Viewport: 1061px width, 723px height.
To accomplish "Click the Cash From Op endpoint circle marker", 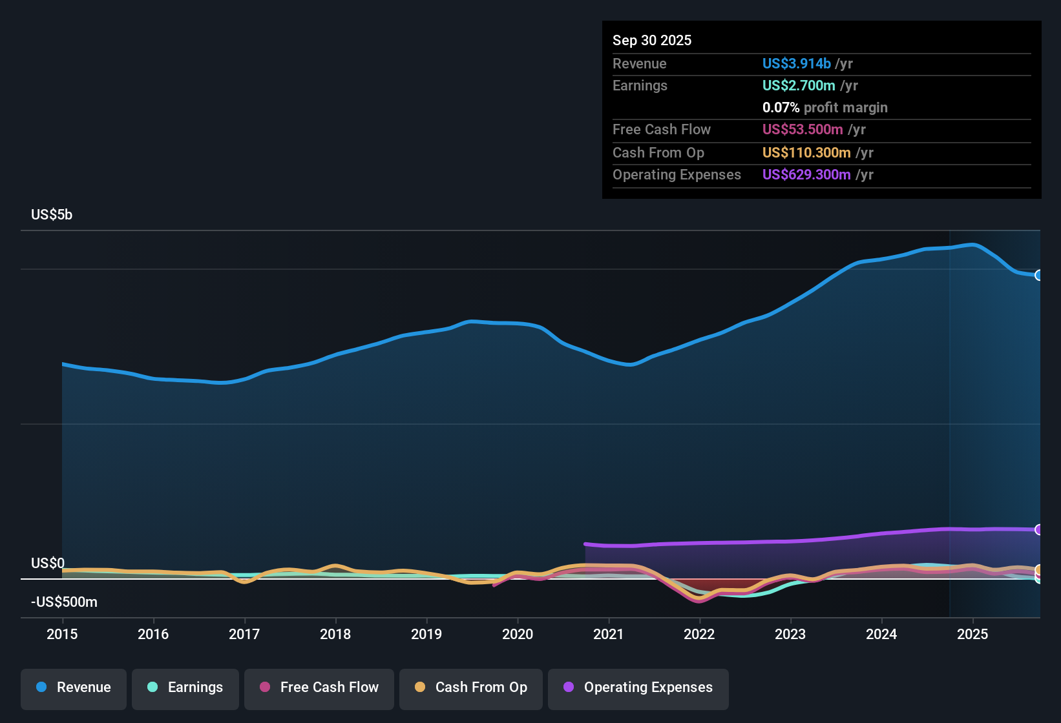I will point(1039,571).
